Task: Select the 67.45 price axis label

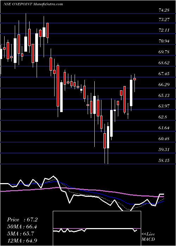Action: point(164,73)
